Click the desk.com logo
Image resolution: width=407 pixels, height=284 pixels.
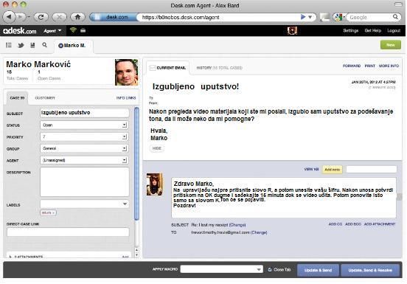20,31
